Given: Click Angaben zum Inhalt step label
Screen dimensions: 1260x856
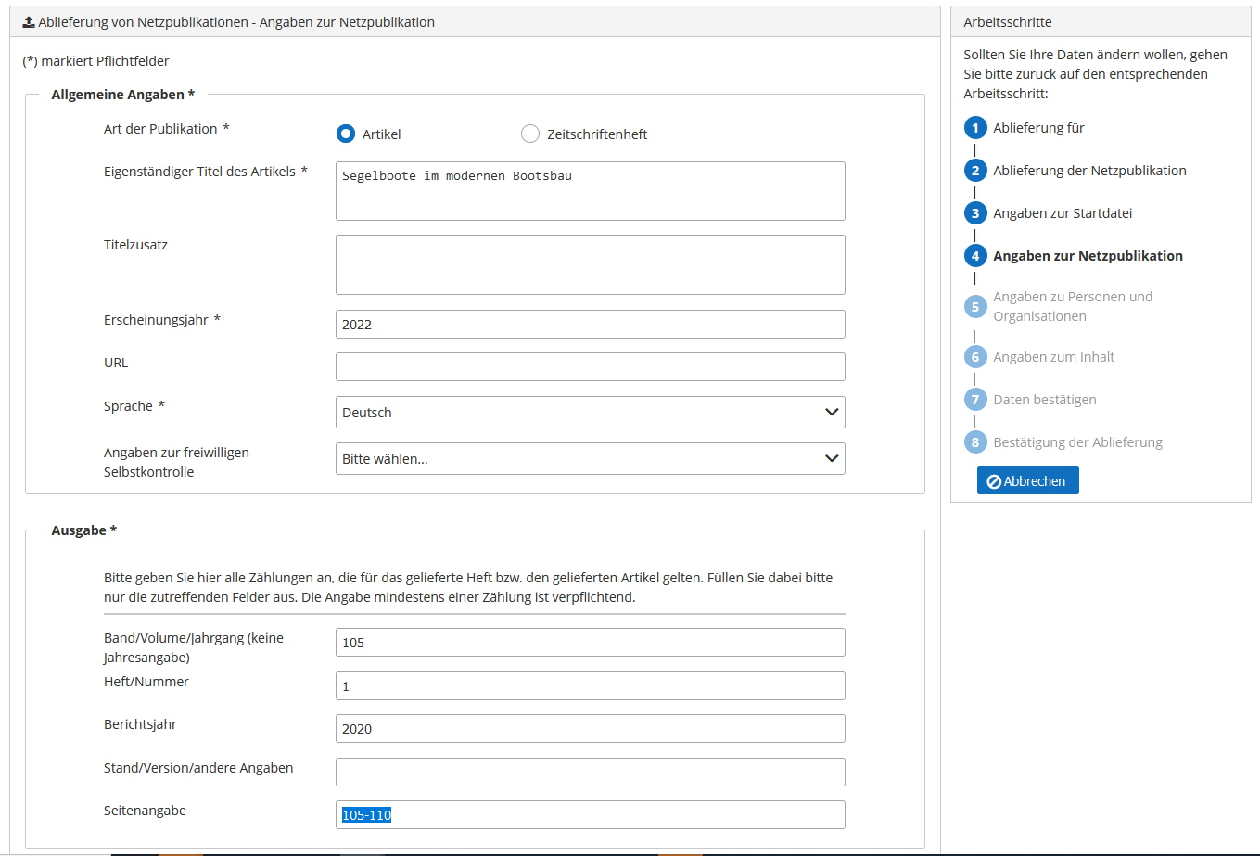Looking at the screenshot, I should coord(1053,357).
